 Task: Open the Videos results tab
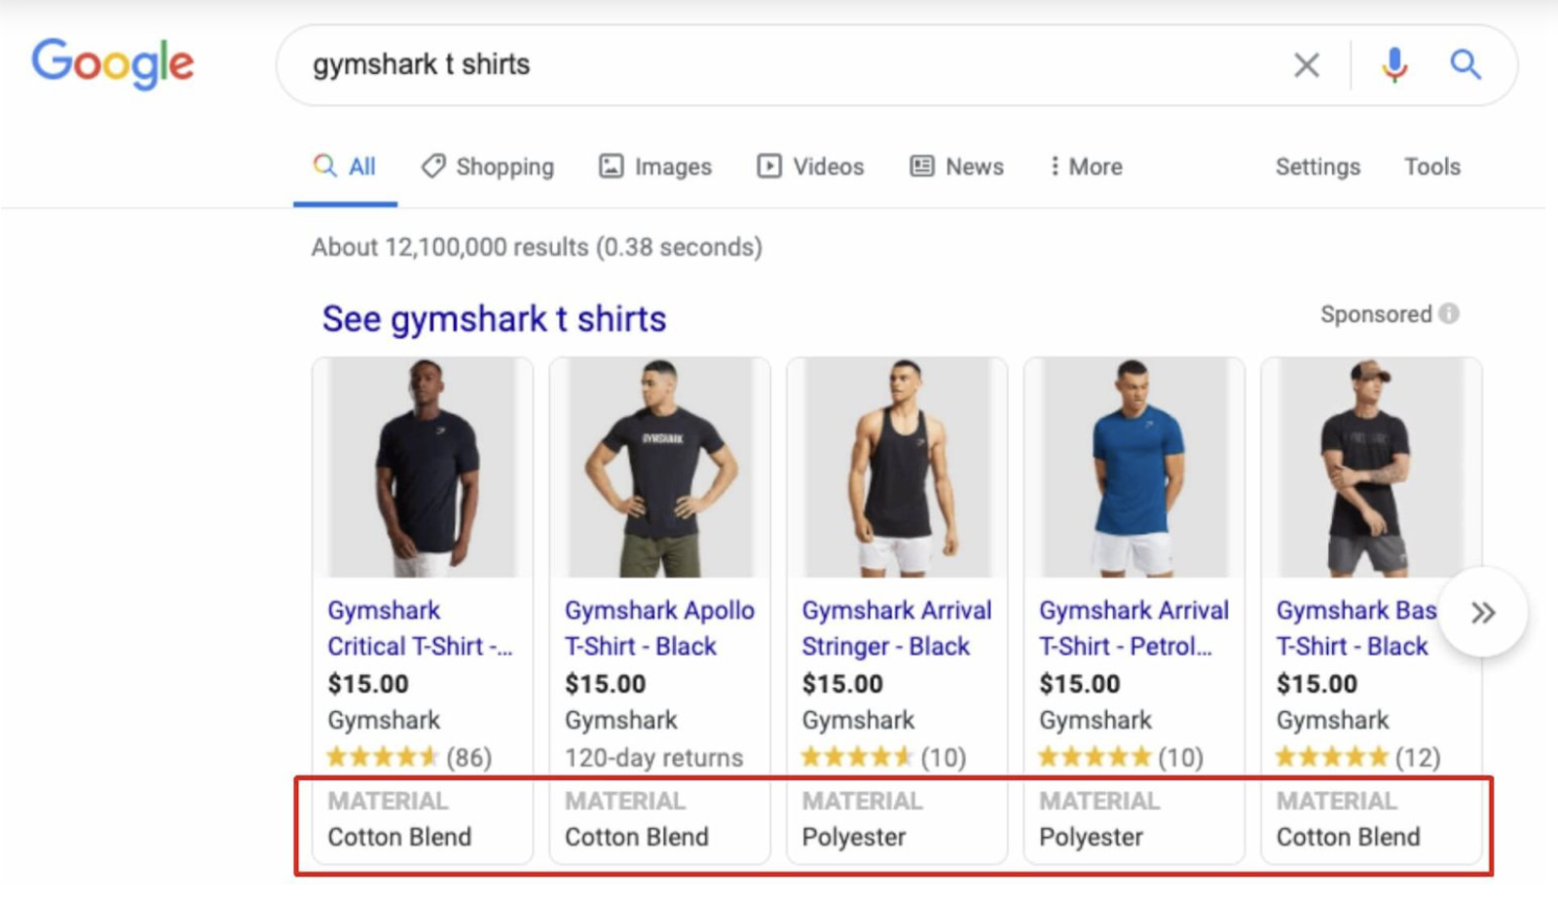tap(811, 167)
